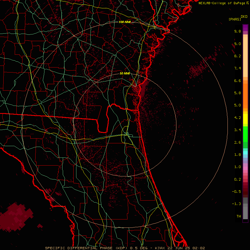Click the 7.4 value on the color scale
Image resolution: width=250 pixels, height=250 pixels.
[x=237, y=68]
